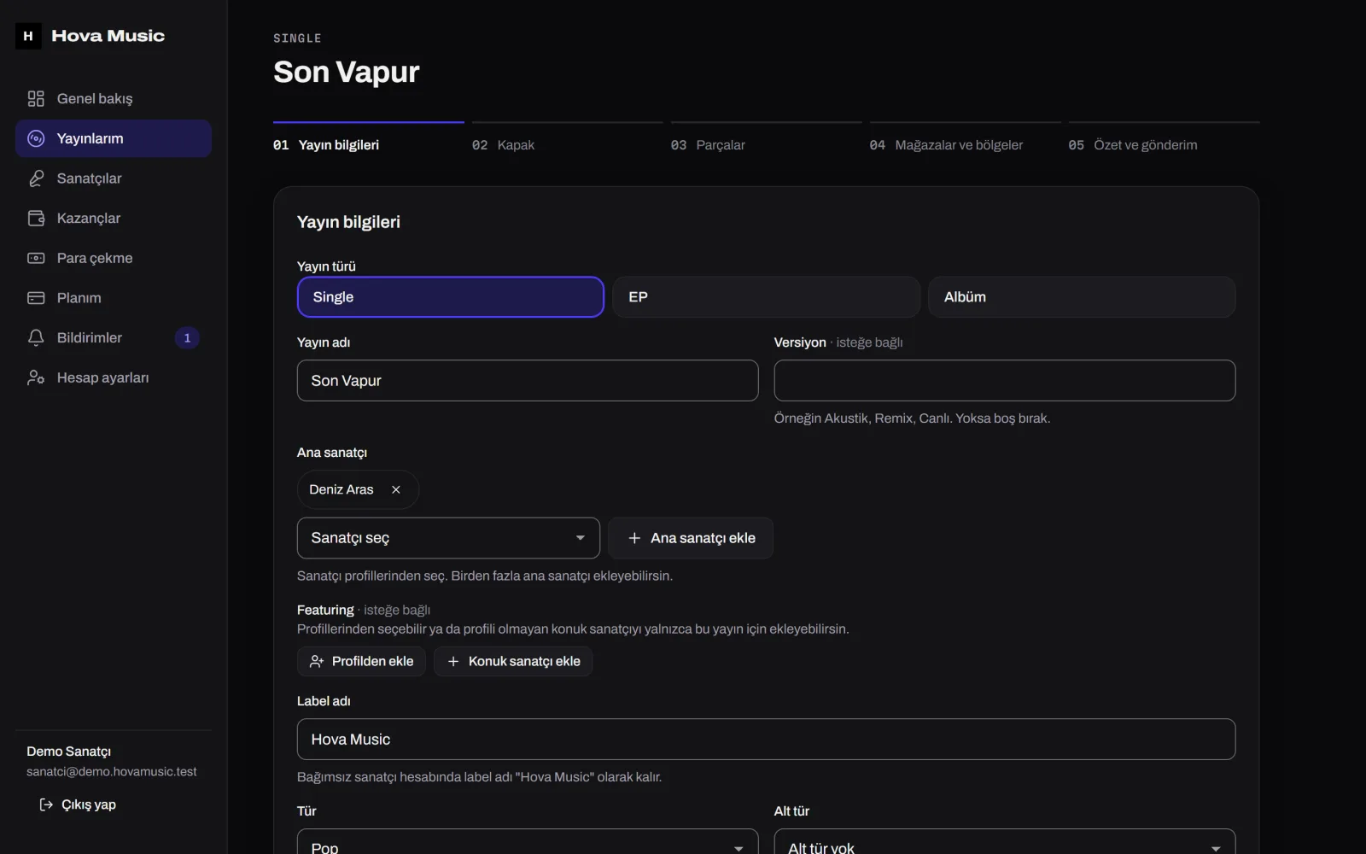Open Hesap ayarları in sidebar
The height and width of the screenshot is (854, 1366).
(x=114, y=377)
